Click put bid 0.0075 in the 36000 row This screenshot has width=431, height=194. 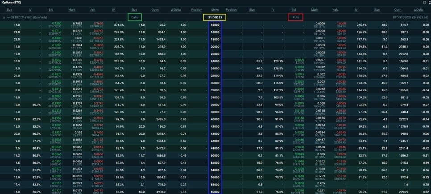click(x=299, y=104)
